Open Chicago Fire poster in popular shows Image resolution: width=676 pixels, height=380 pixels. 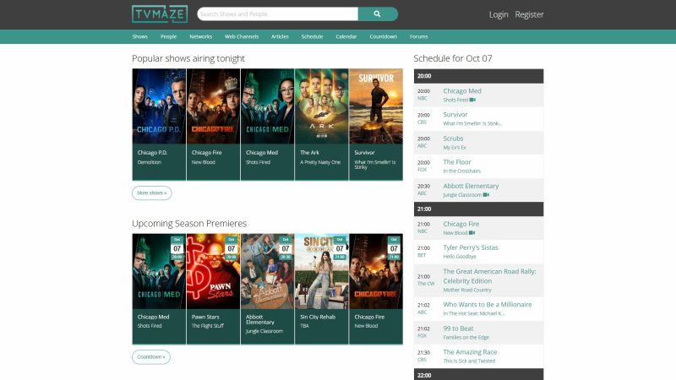[214, 106]
